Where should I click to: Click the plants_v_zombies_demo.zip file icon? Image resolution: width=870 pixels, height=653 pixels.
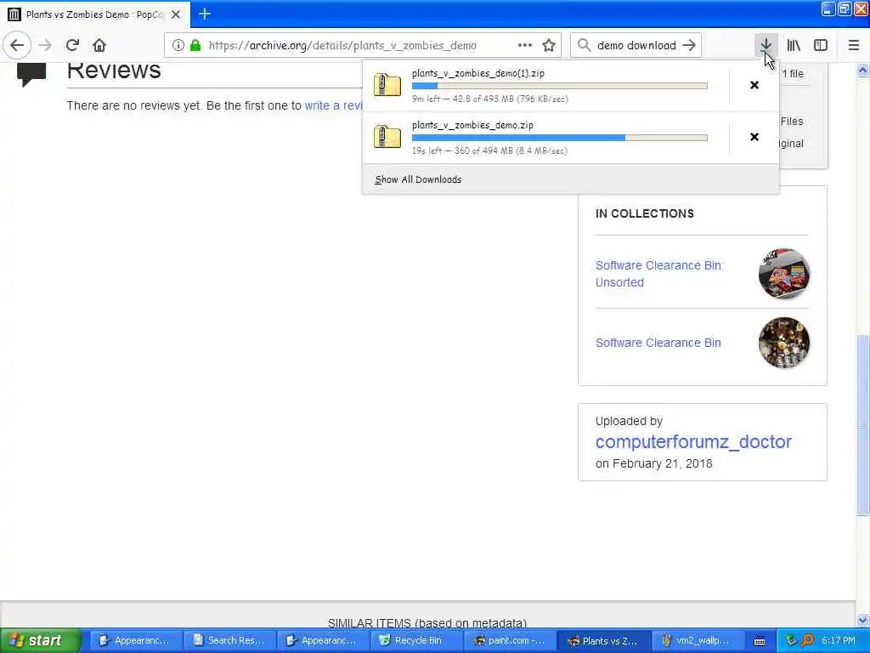[387, 137]
